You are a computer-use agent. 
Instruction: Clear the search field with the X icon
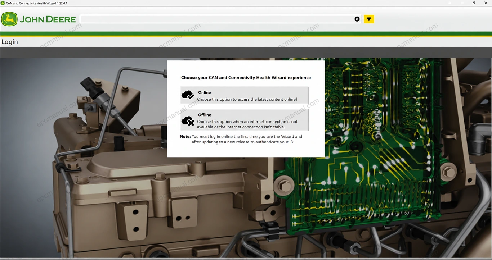tap(357, 19)
